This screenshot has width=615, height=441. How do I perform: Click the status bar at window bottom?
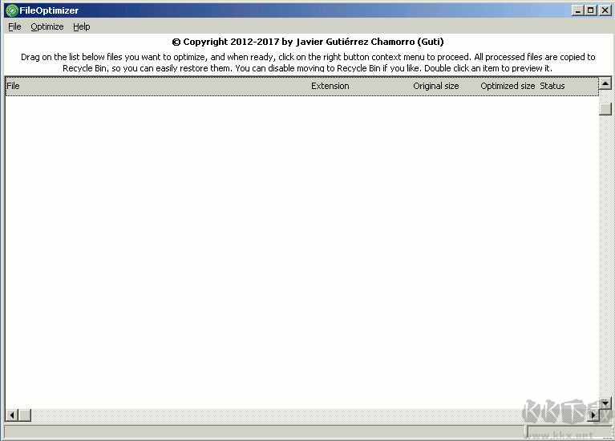[x=265, y=432]
